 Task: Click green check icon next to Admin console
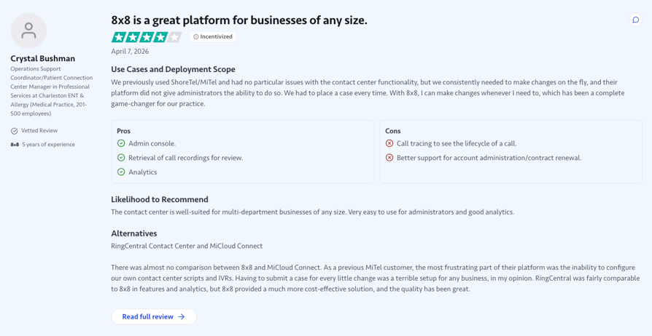[x=121, y=143]
